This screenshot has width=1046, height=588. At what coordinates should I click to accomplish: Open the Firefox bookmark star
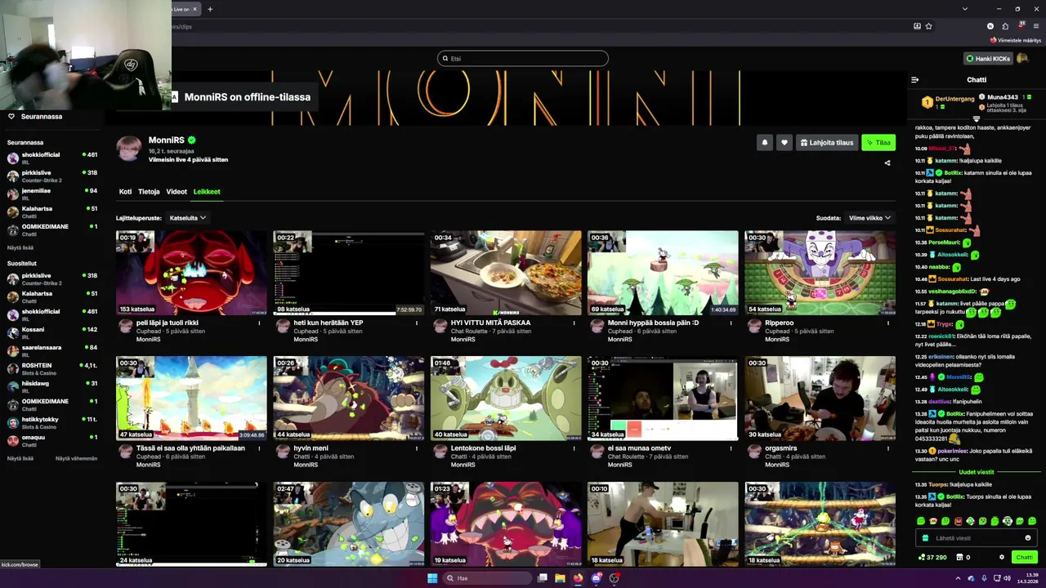pyautogui.click(x=929, y=26)
